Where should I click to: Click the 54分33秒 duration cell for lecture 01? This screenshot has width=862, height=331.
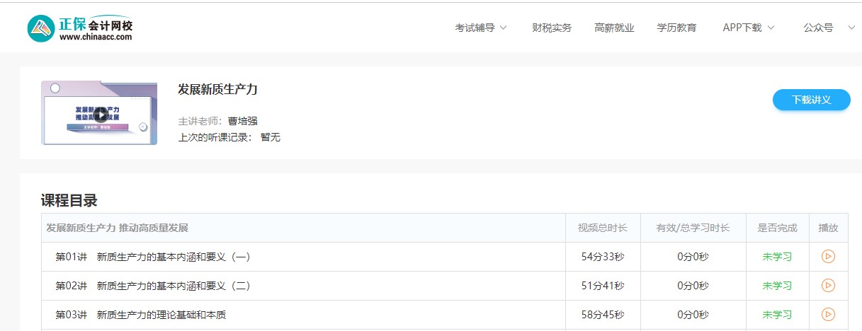tap(603, 257)
